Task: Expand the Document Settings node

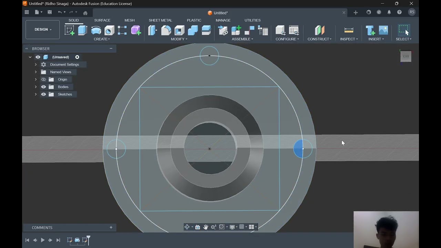Action: 35,64
